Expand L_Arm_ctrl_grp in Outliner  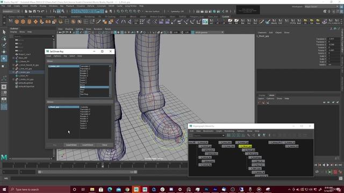pyautogui.click(x=13, y=69)
